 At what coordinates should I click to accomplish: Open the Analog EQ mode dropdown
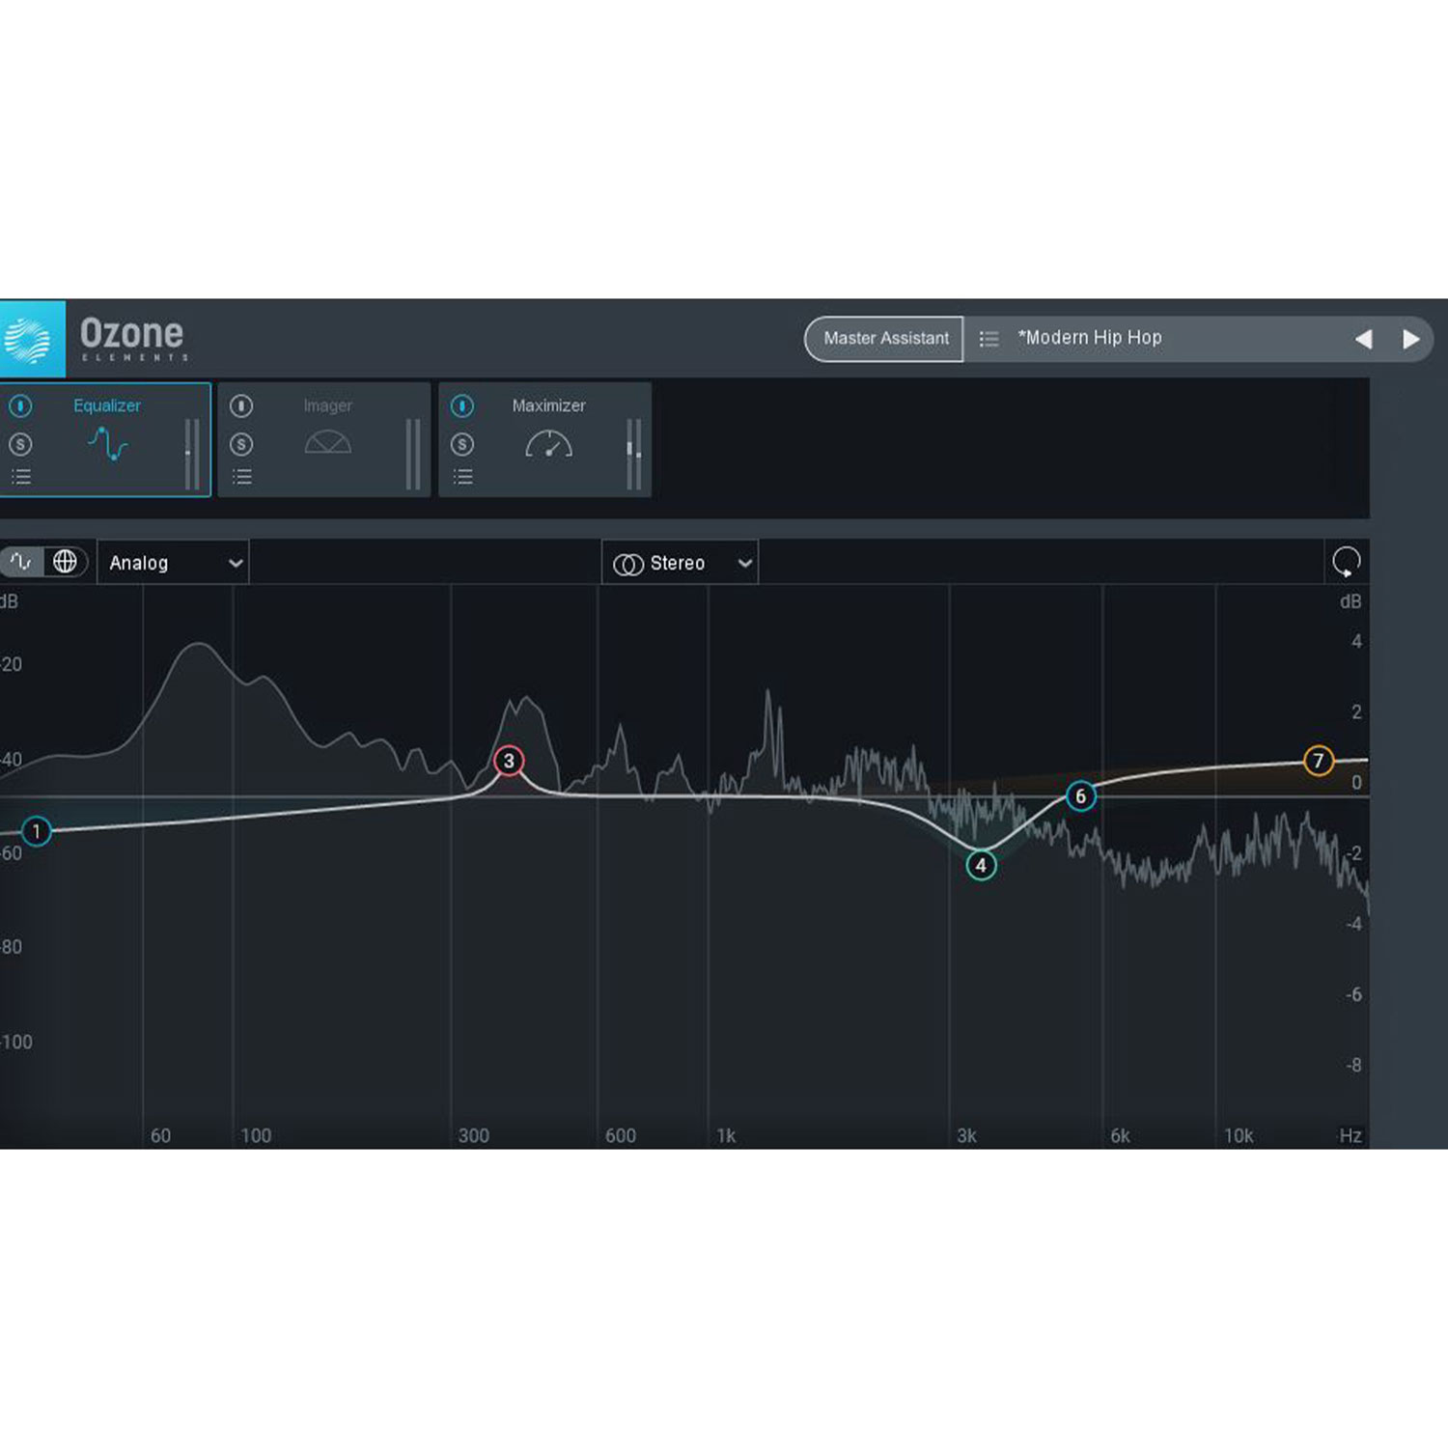point(172,562)
